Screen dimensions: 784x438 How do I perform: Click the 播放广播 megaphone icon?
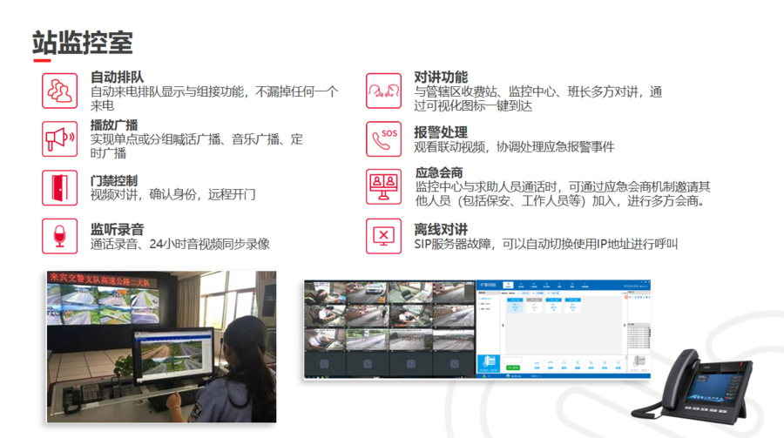coord(59,138)
